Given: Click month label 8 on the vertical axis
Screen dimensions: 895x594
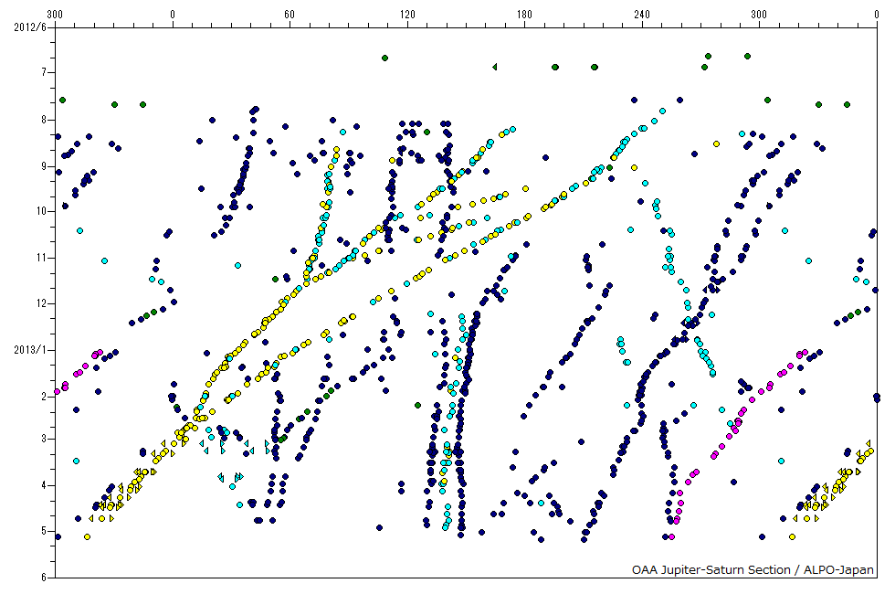Looking at the screenshot, I should (44, 120).
